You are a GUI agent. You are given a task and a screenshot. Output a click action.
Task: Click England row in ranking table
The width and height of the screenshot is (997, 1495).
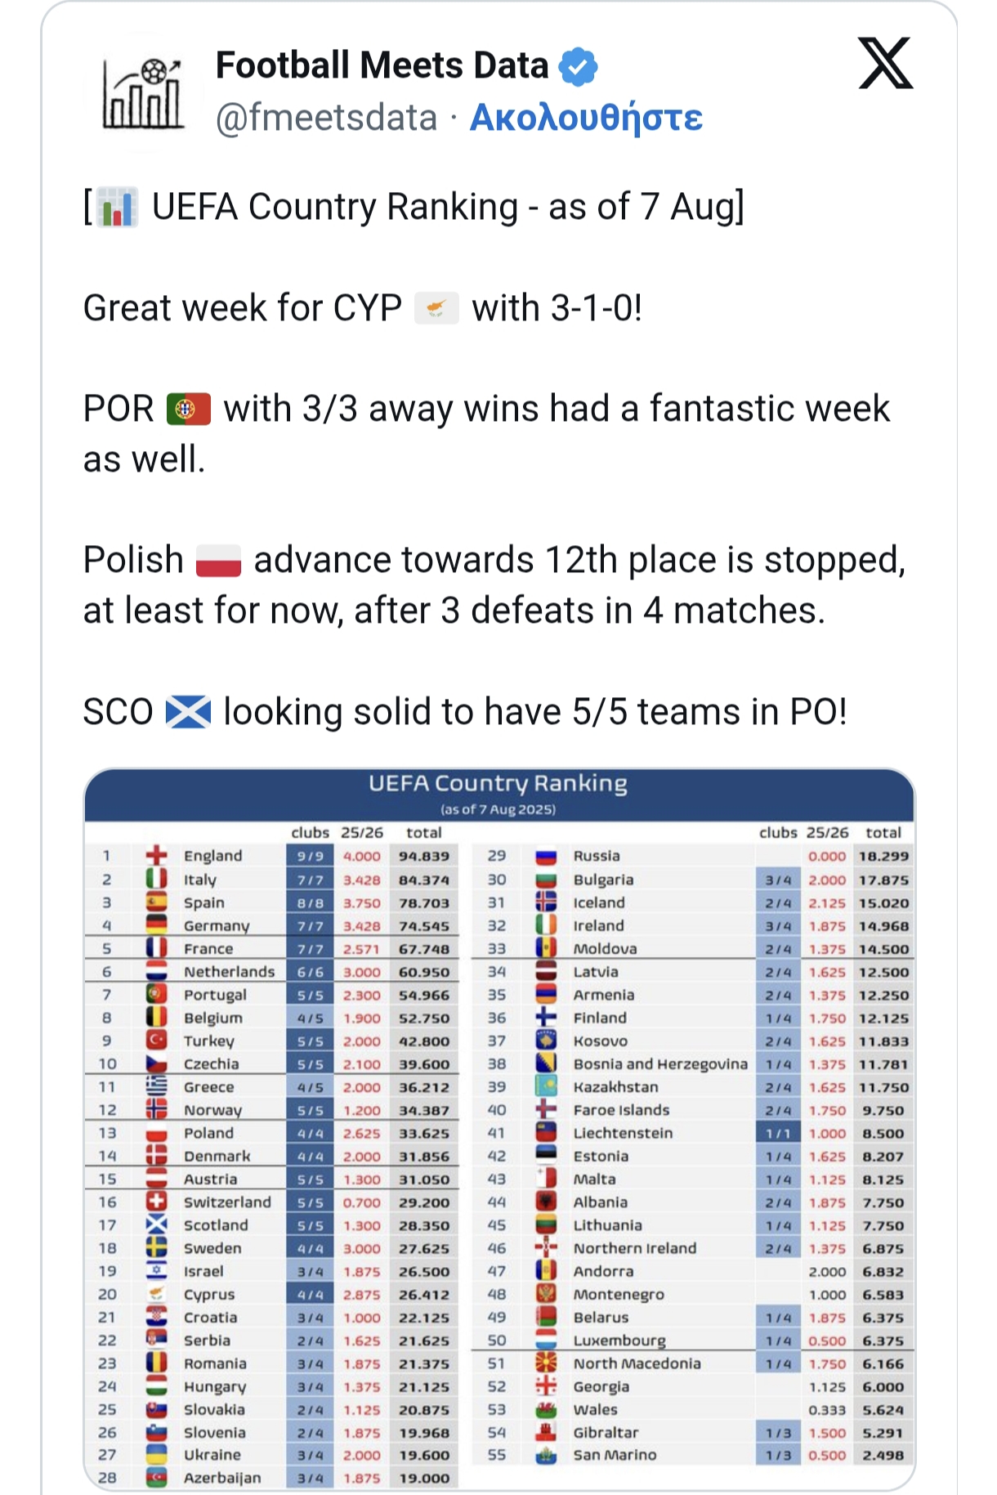tap(272, 856)
